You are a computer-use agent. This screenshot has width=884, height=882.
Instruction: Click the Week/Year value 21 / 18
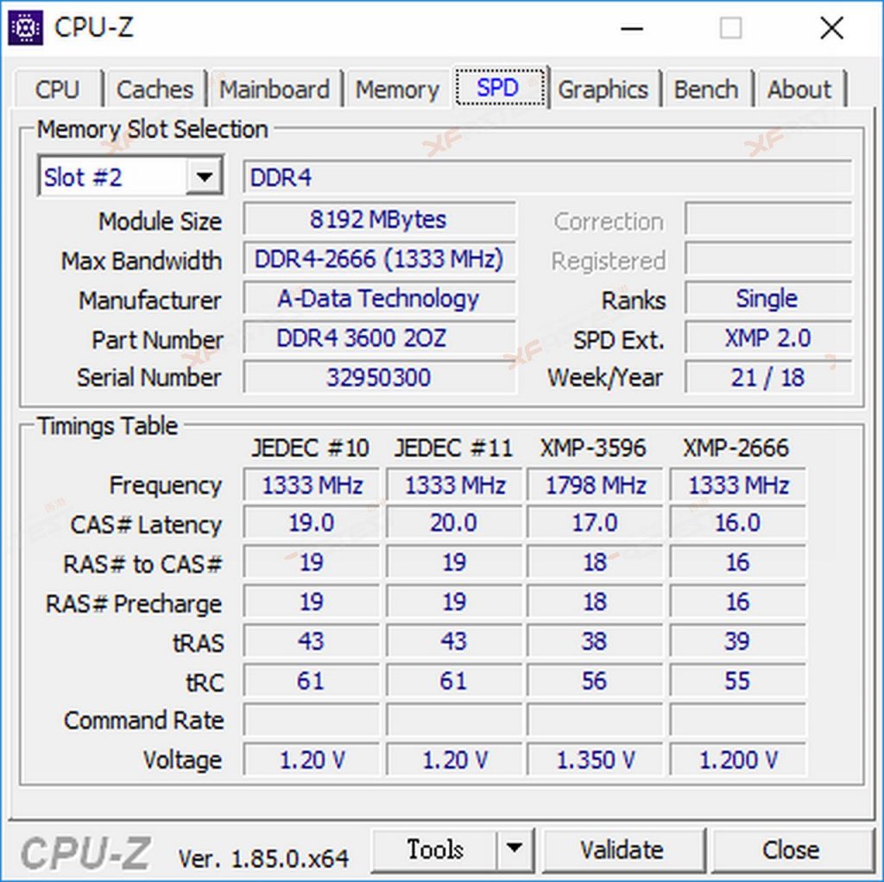tap(767, 377)
